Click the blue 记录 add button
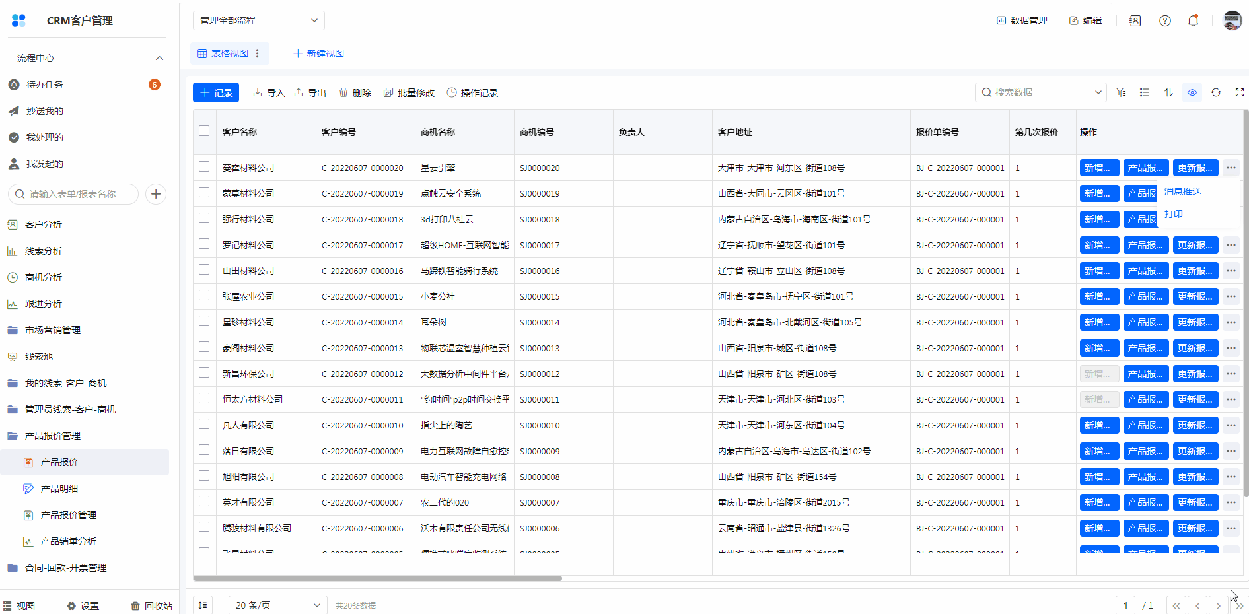This screenshot has height=614, width=1249. (216, 93)
